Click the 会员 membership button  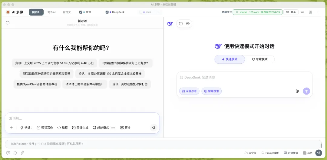[291, 12]
